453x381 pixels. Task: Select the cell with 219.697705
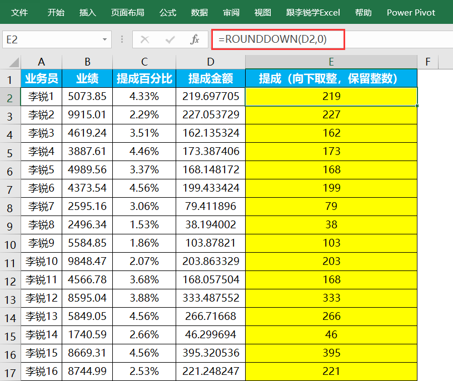tap(211, 97)
